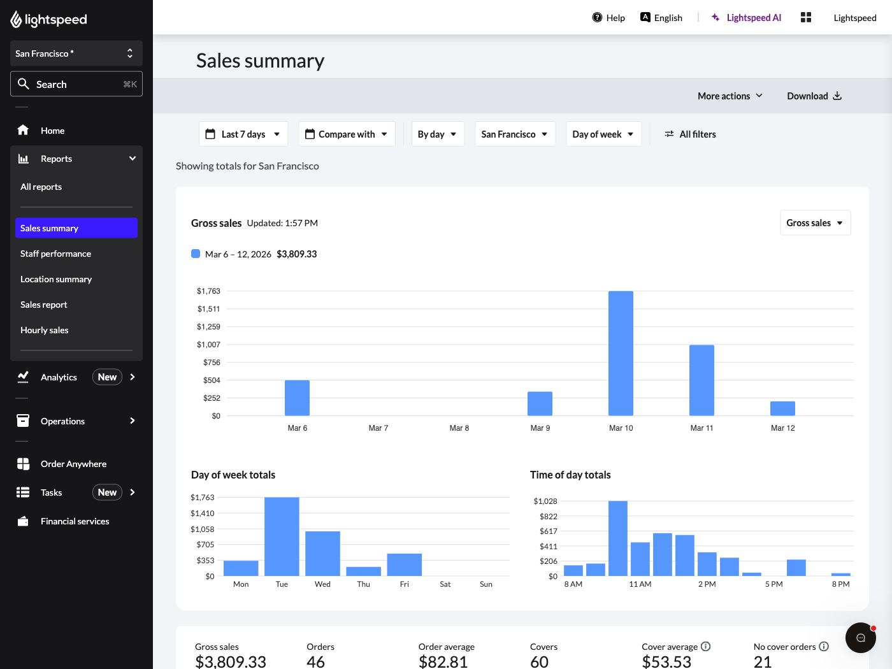Open the Hourly sales report

(44, 329)
